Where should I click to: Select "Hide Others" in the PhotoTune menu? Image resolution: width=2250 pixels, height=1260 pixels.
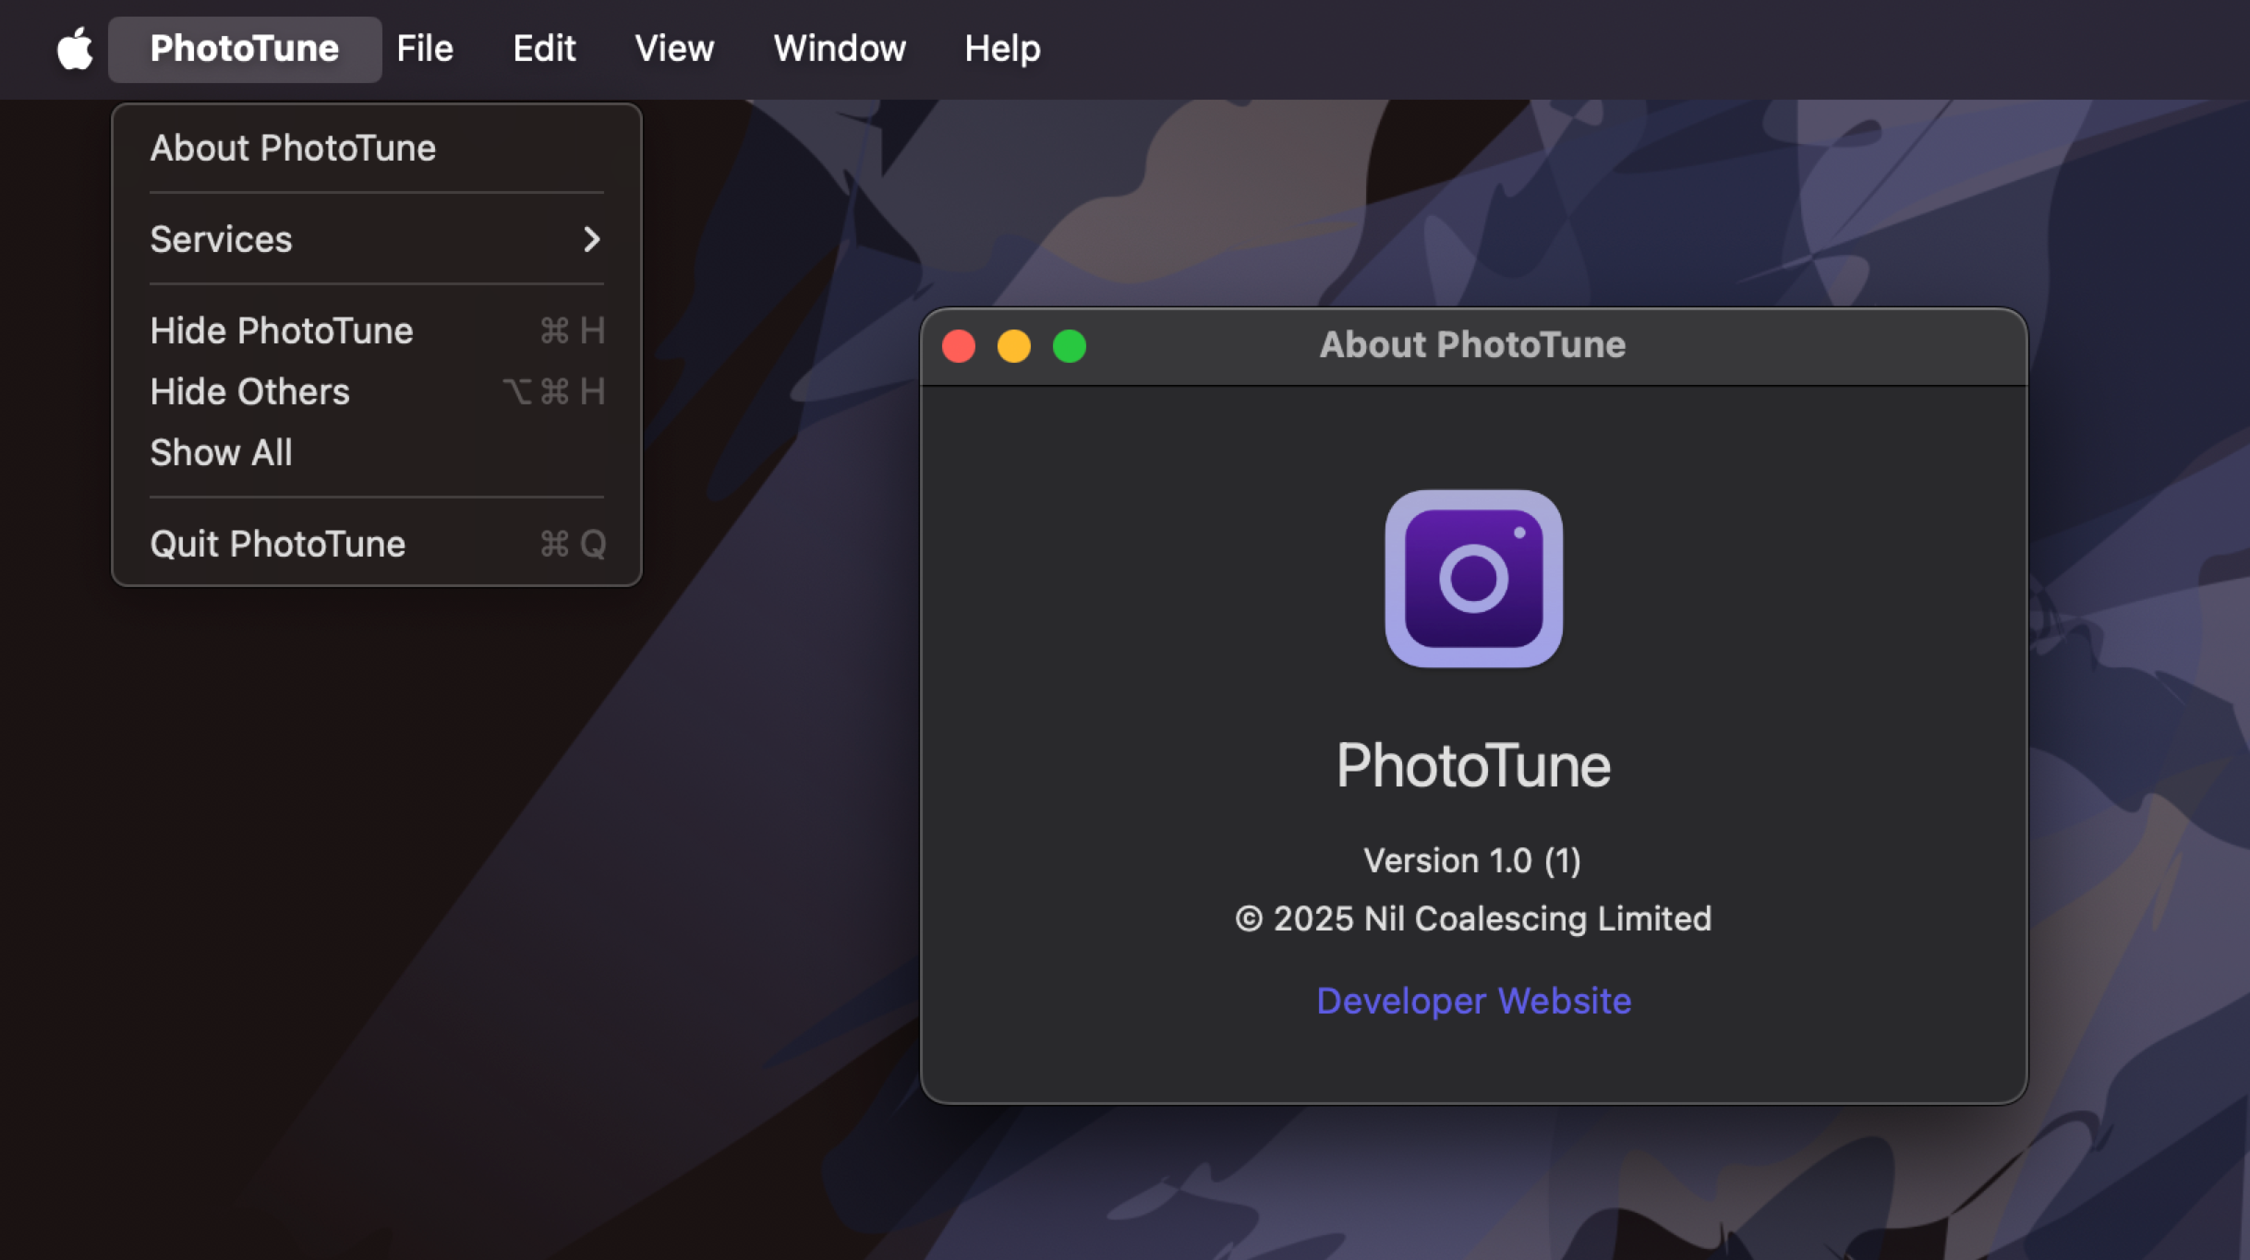tap(250, 391)
